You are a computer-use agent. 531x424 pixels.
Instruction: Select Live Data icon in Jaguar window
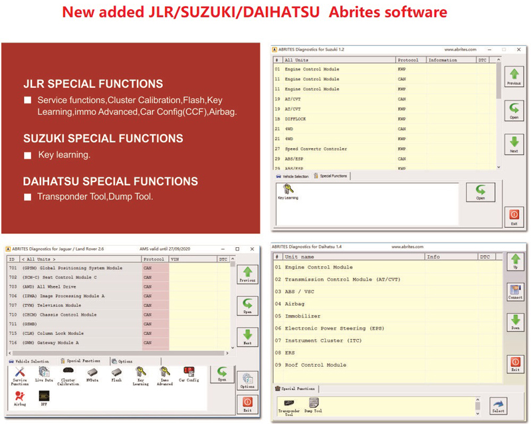tap(44, 375)
